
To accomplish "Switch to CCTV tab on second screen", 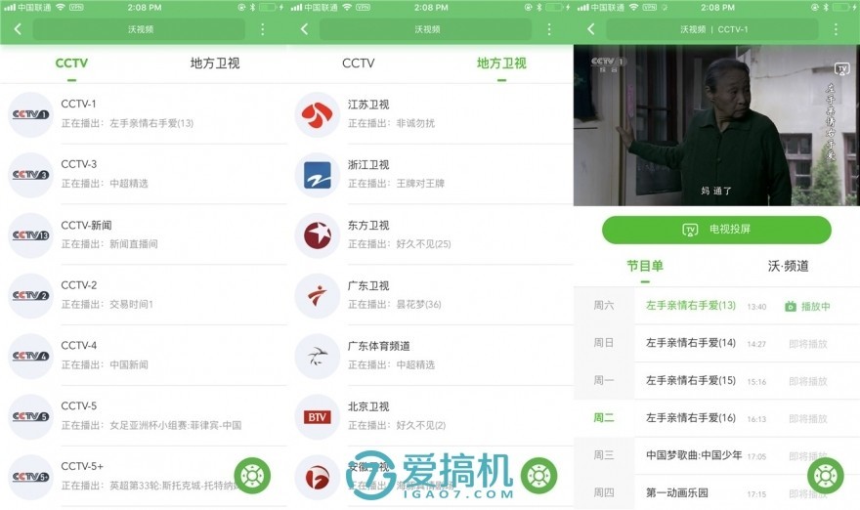I will [x=358, y=64].
